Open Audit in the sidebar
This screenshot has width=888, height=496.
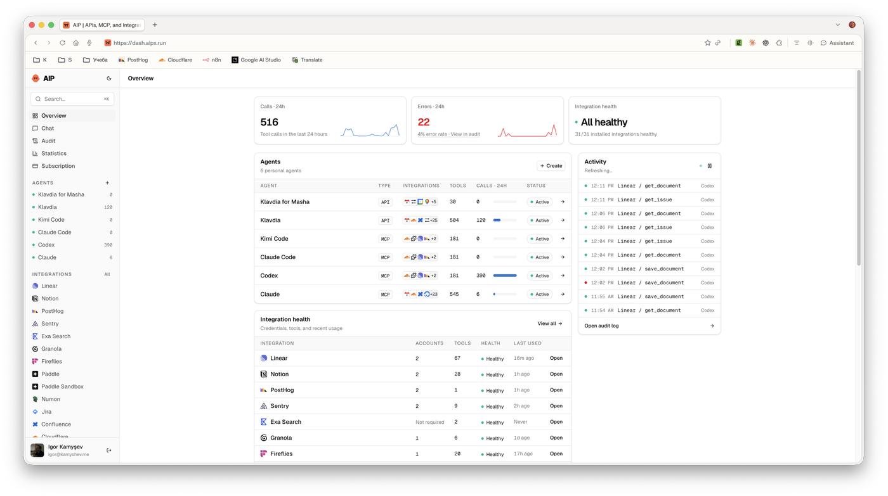[x=72, y=141]
